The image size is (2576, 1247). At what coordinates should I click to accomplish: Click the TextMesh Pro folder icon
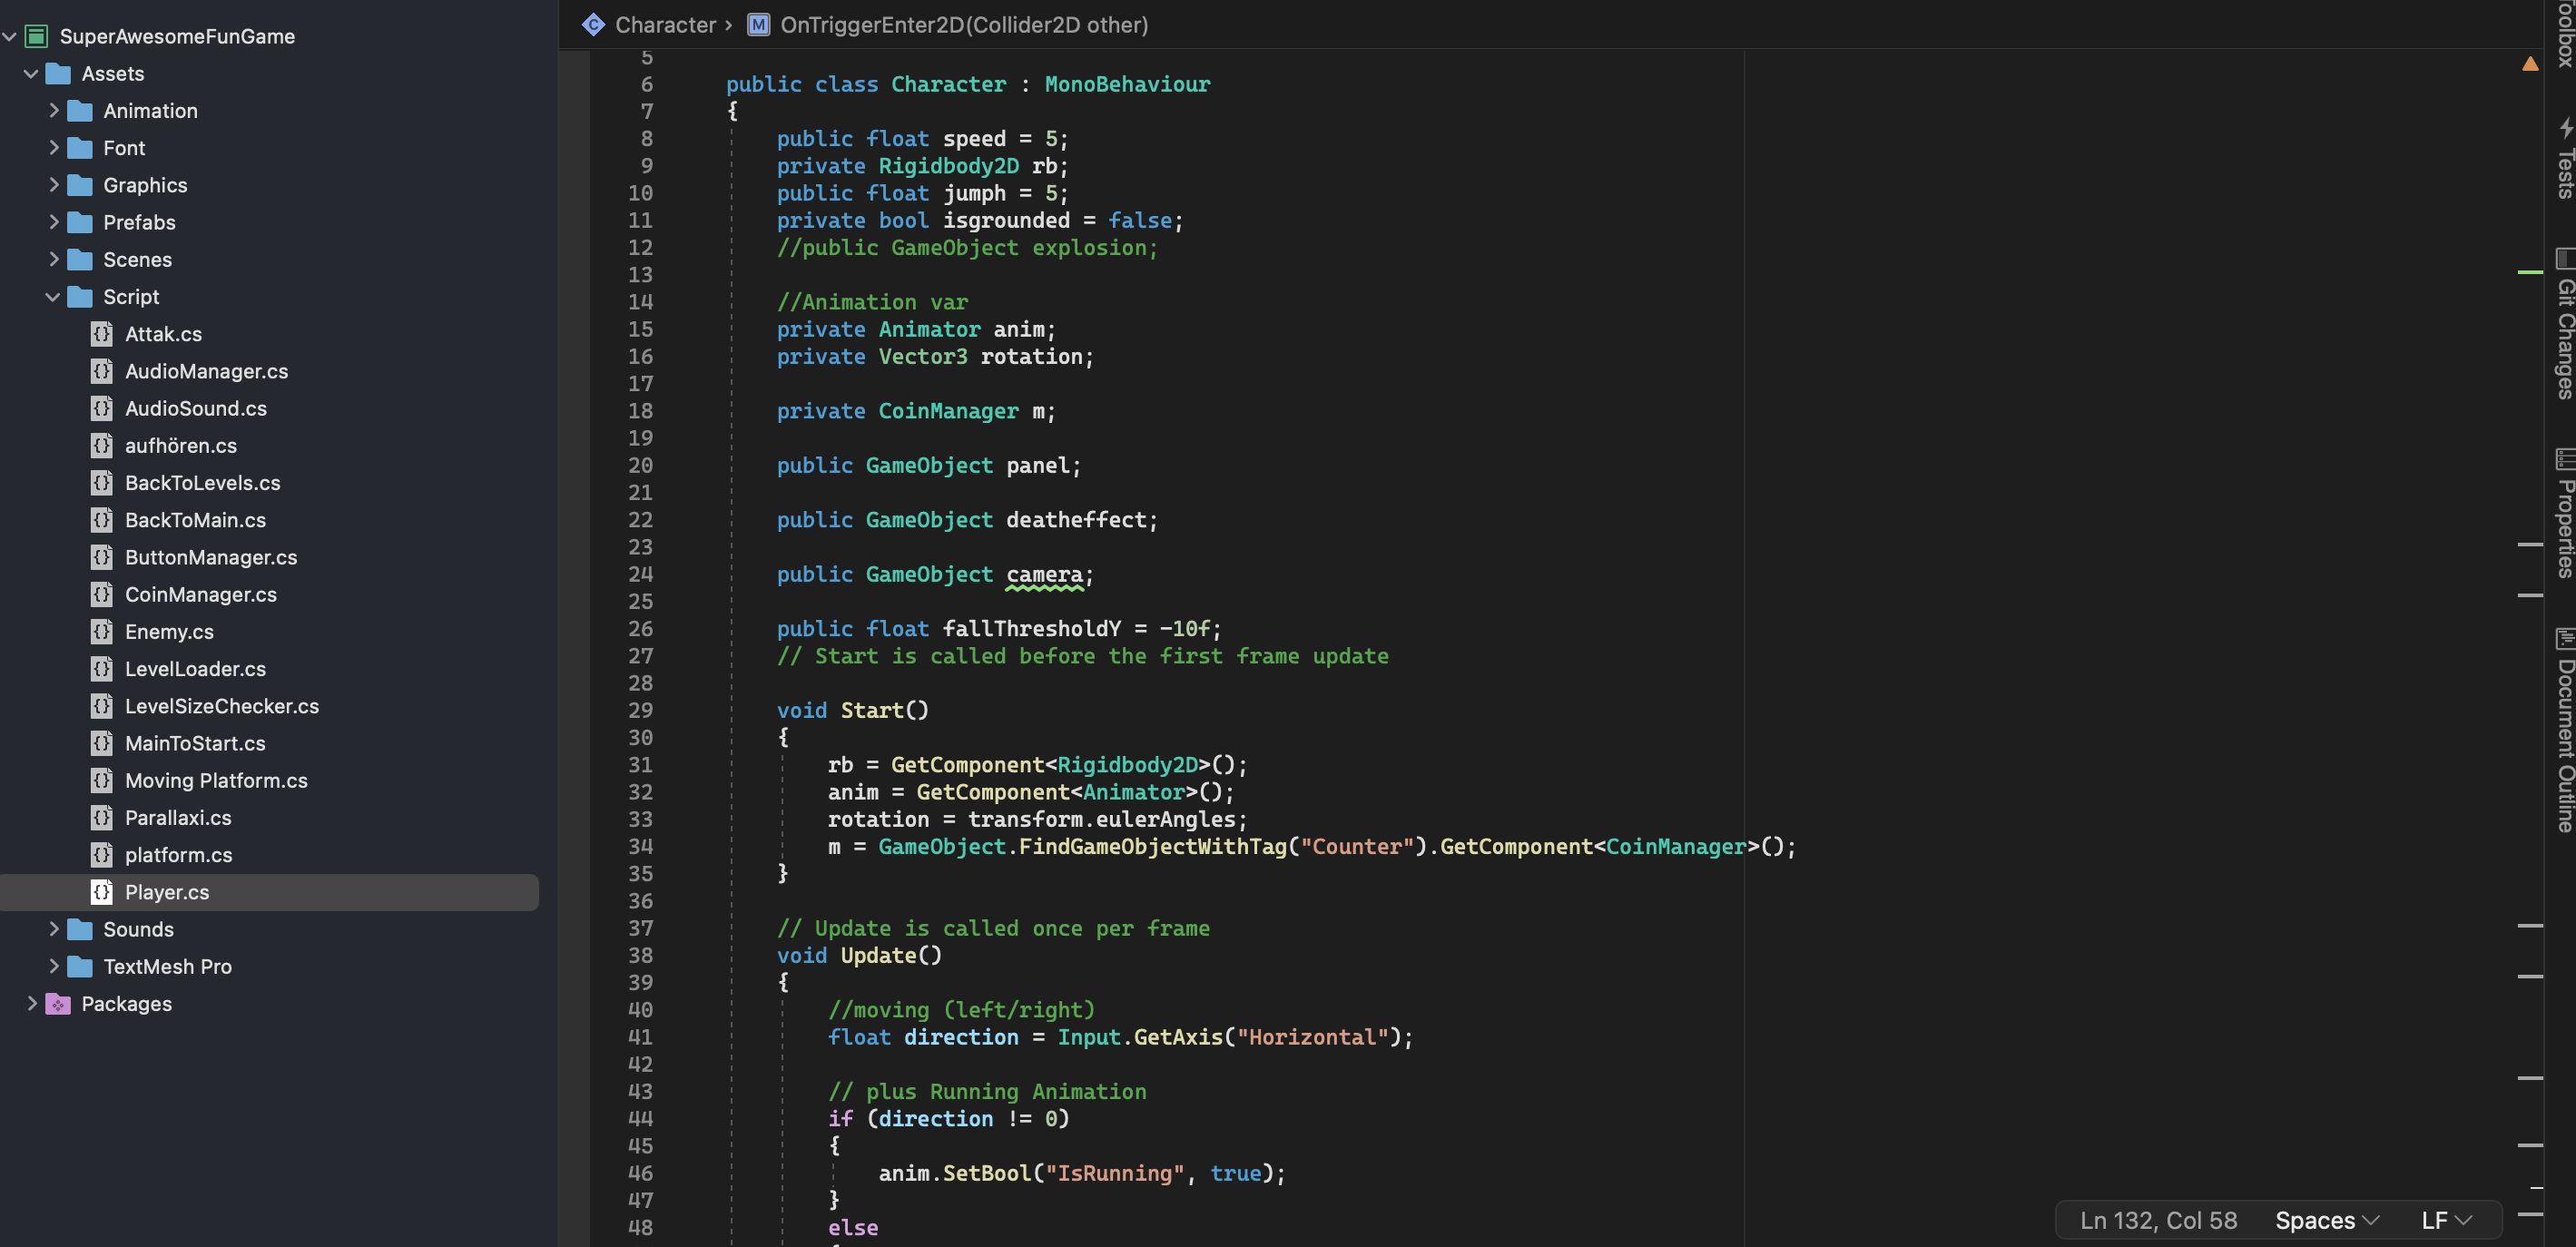(80, 967)
